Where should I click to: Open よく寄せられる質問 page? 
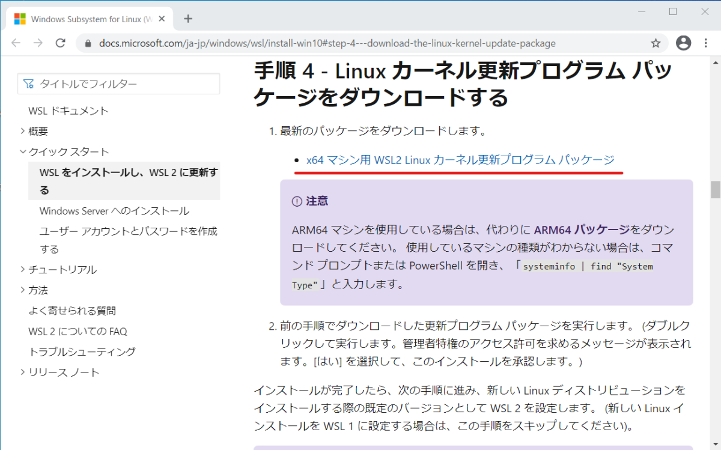tap(72, 311)
